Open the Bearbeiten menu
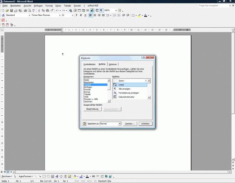The width and height of the screenshot is (235, 183). [x=15, y=6]
